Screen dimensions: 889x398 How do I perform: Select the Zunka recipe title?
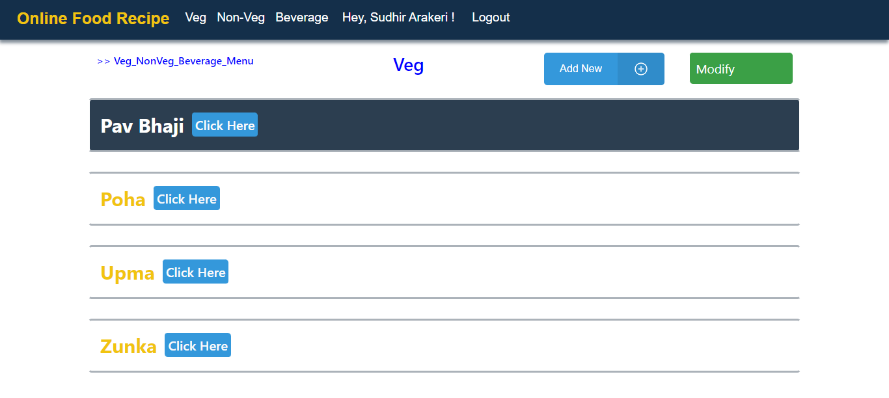[x=128, y=346]
